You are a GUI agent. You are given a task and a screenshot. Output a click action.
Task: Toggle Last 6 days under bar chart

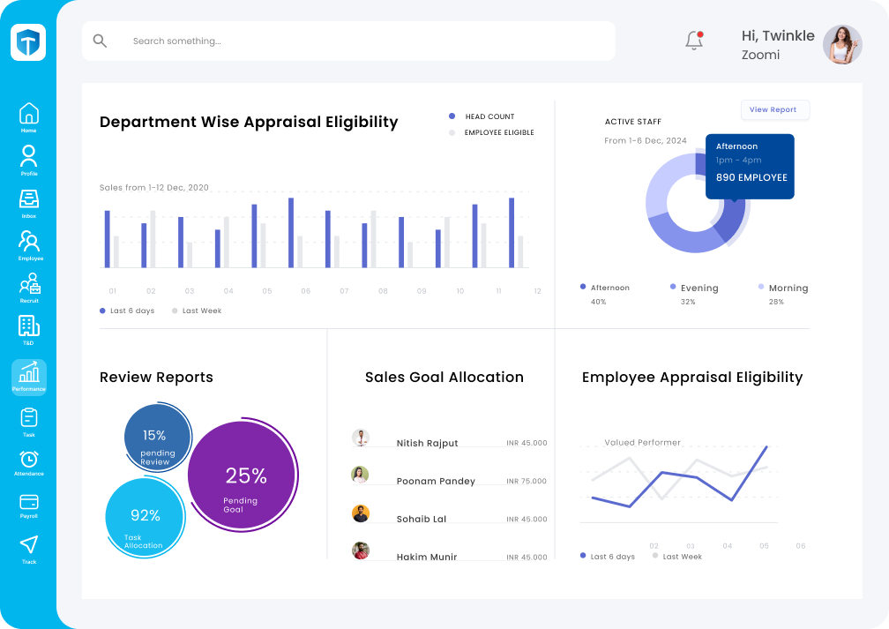coord(127,311)
